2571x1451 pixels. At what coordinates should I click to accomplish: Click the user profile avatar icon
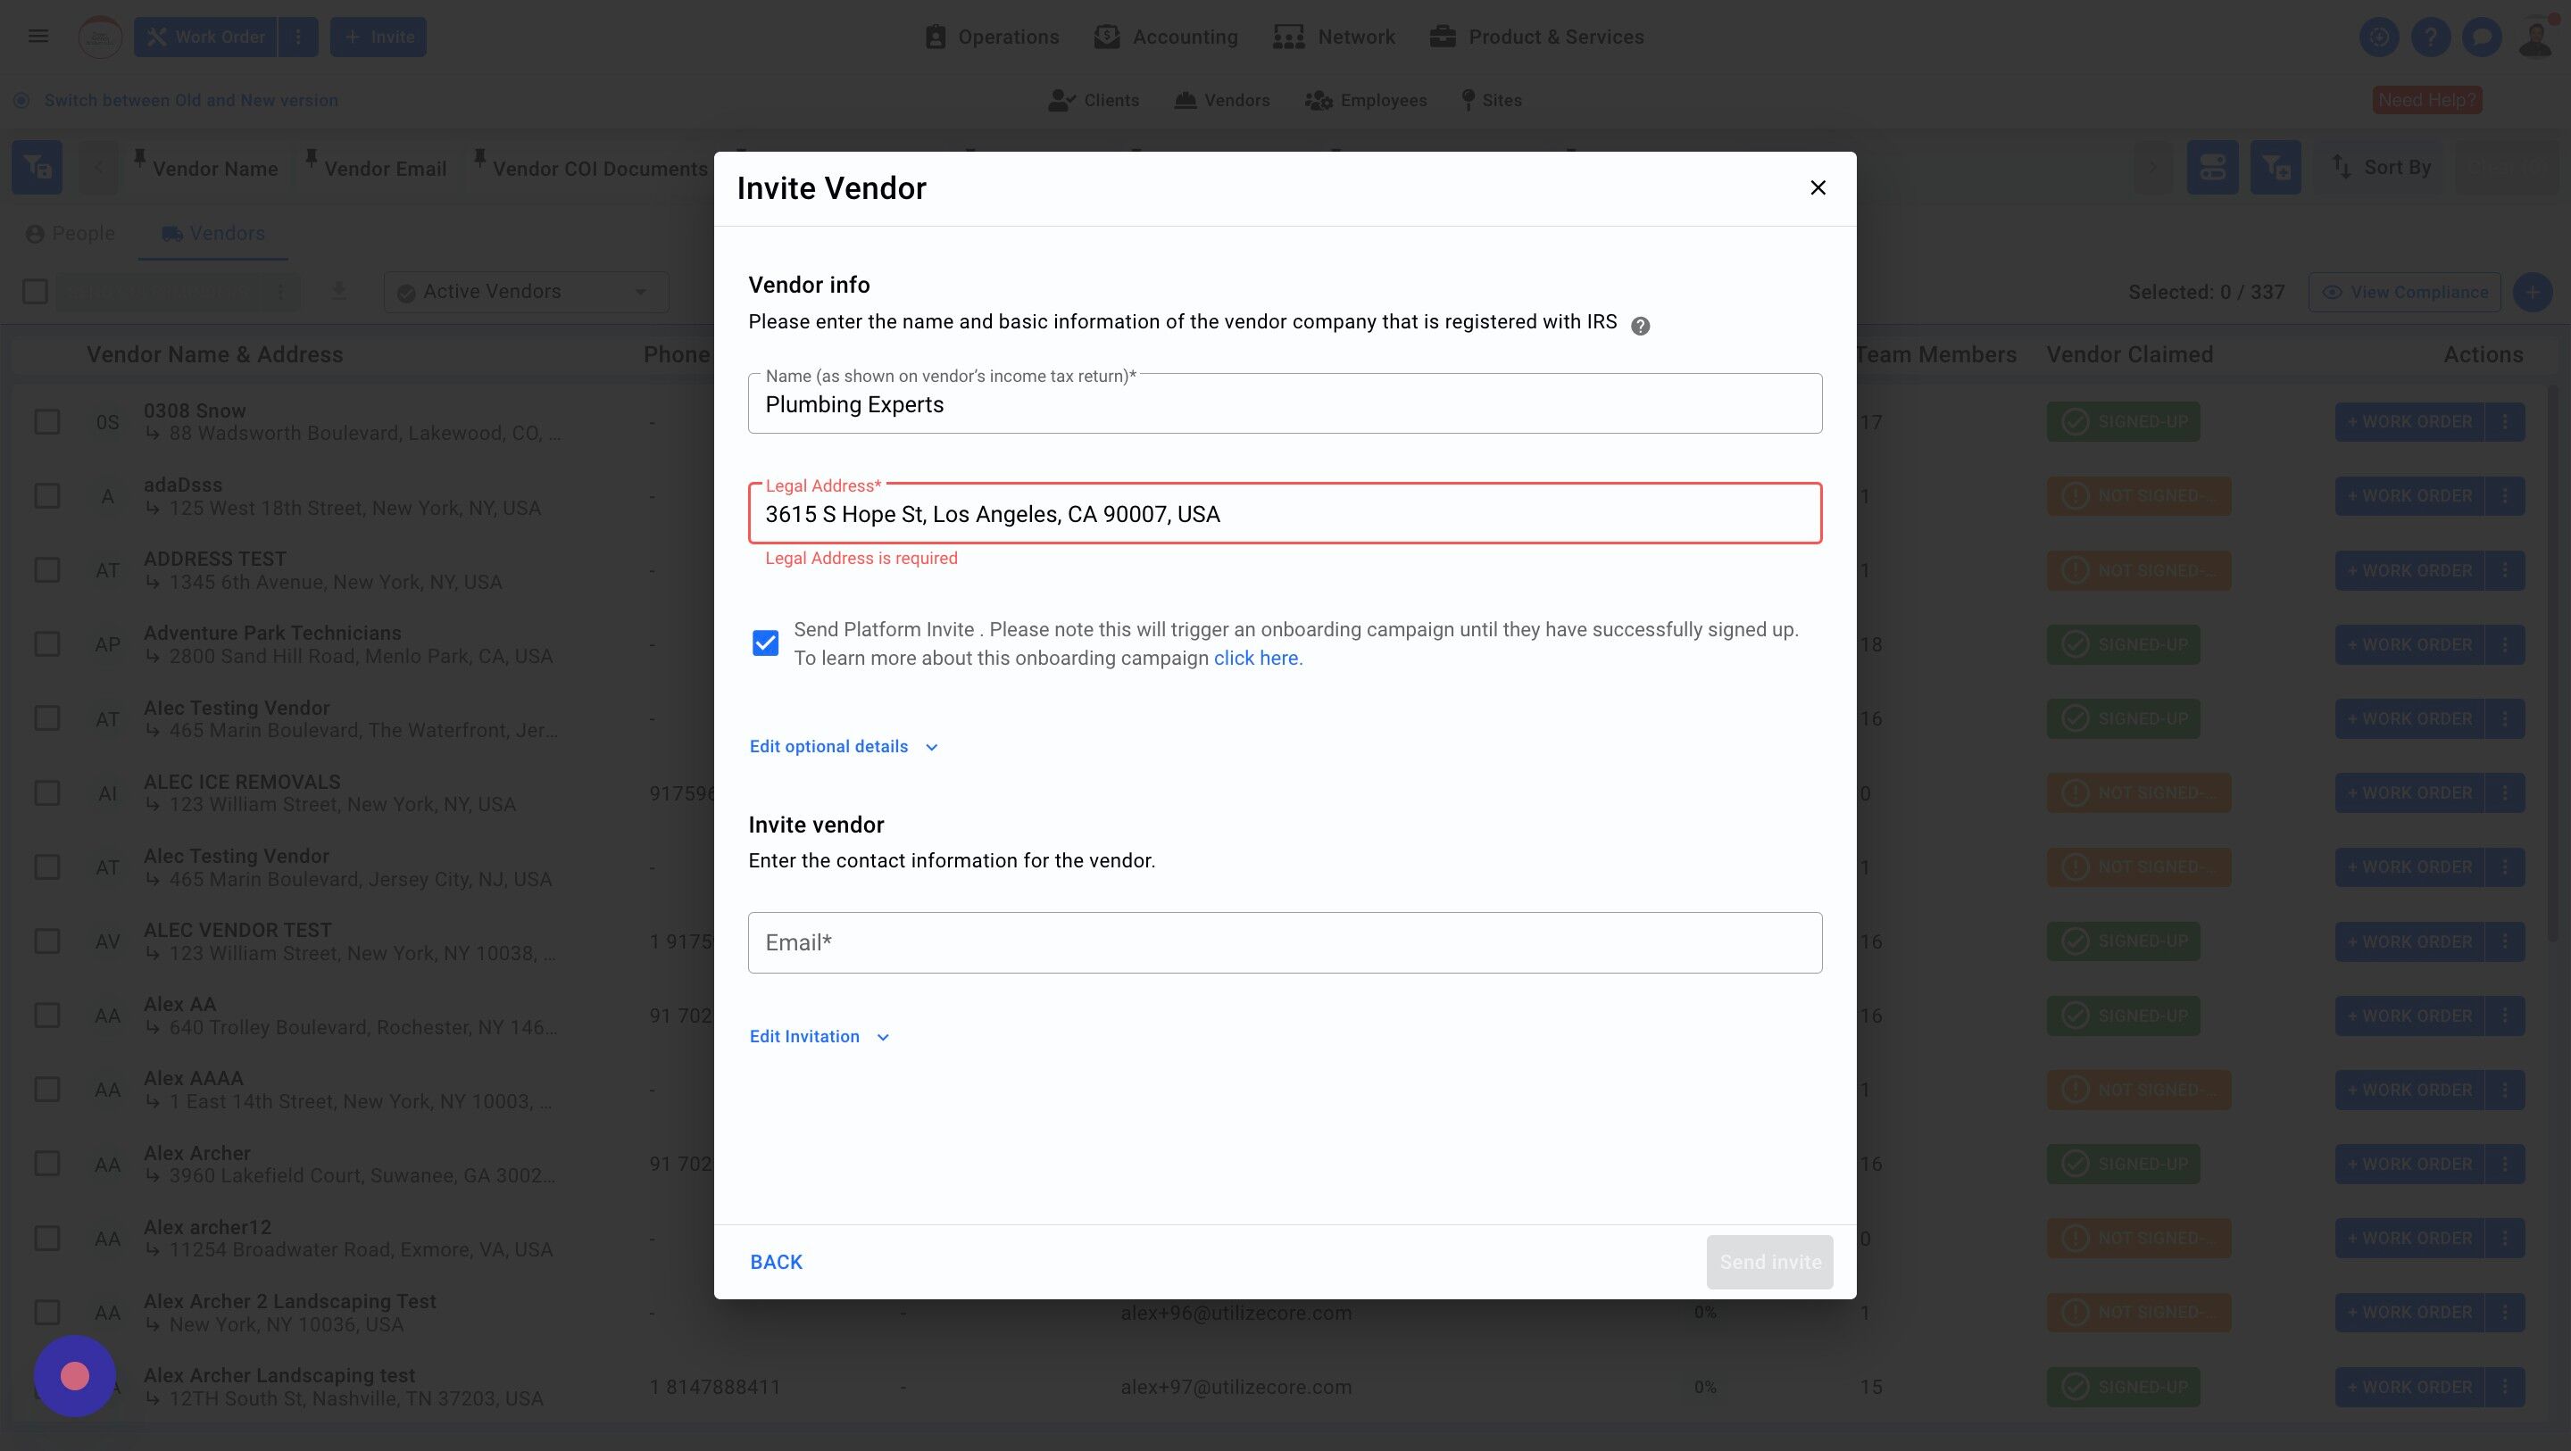click(2535, 37)
